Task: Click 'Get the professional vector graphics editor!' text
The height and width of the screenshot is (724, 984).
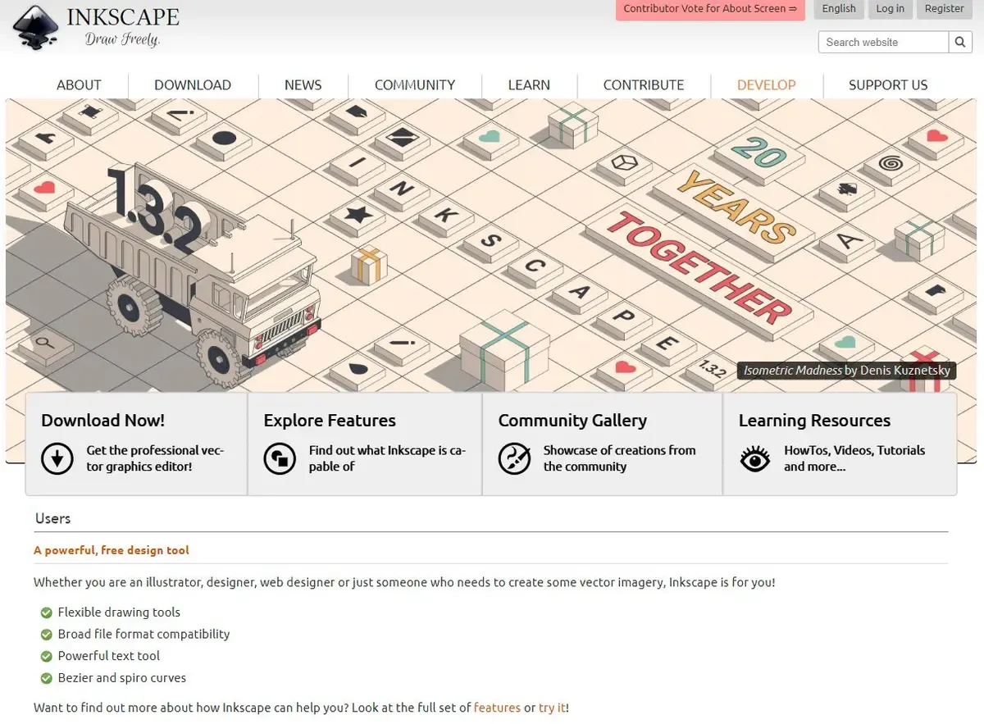Action: coord(155,458)
